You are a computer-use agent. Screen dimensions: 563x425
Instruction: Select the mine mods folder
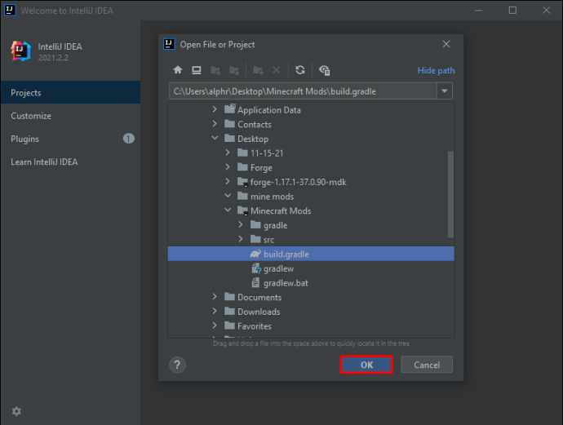[x=311, y=197]
